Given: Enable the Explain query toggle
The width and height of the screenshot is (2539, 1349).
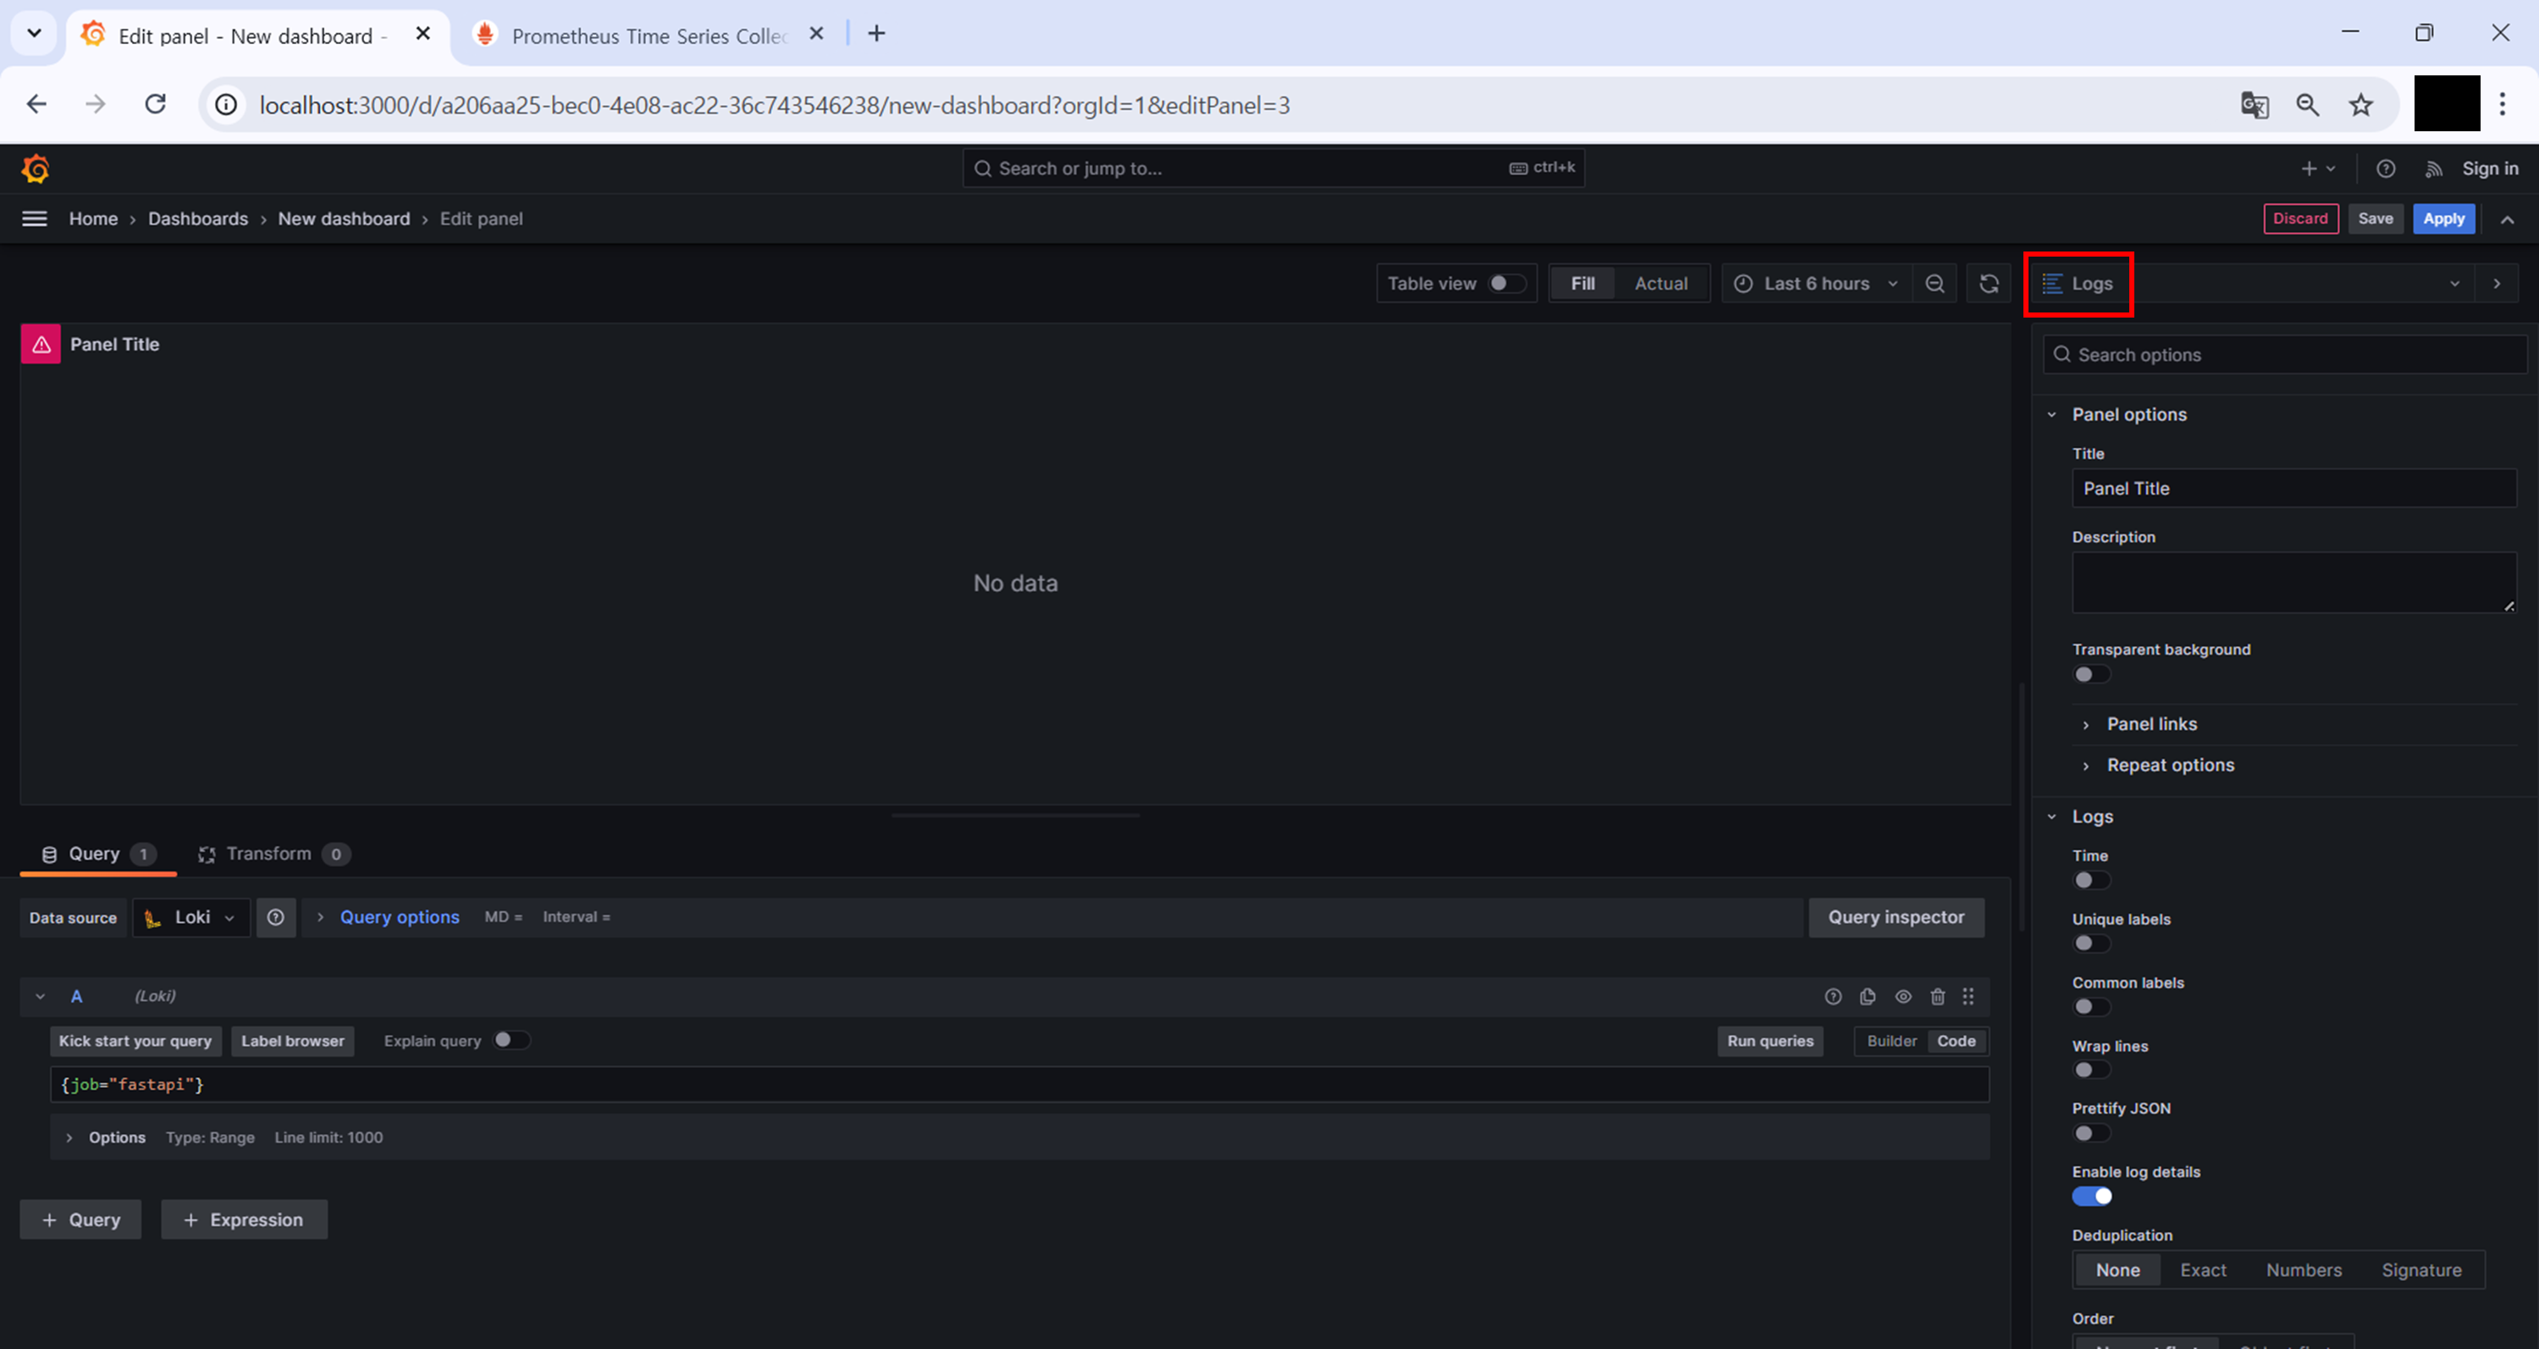Looking at the screenshot, I should (511, 1041).
